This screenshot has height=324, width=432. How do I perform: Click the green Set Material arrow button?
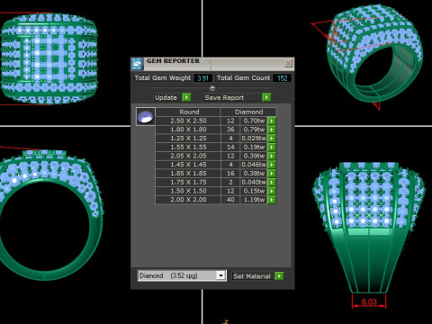click(279, 276)
